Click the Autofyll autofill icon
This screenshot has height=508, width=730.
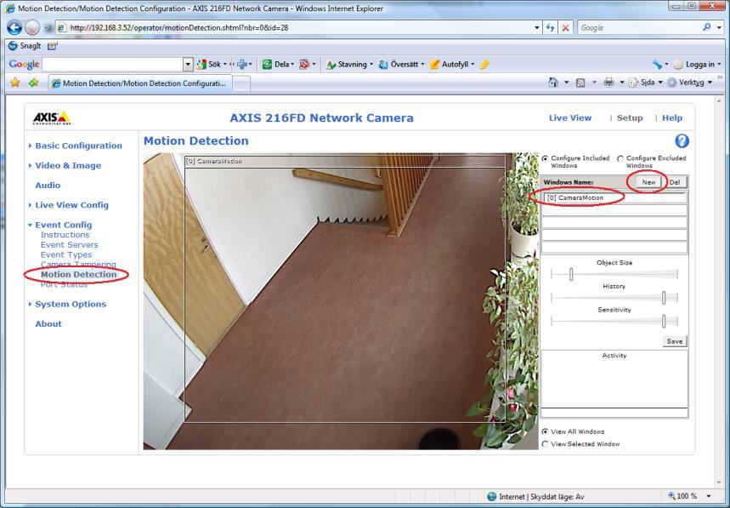click(x=434, y=65)
